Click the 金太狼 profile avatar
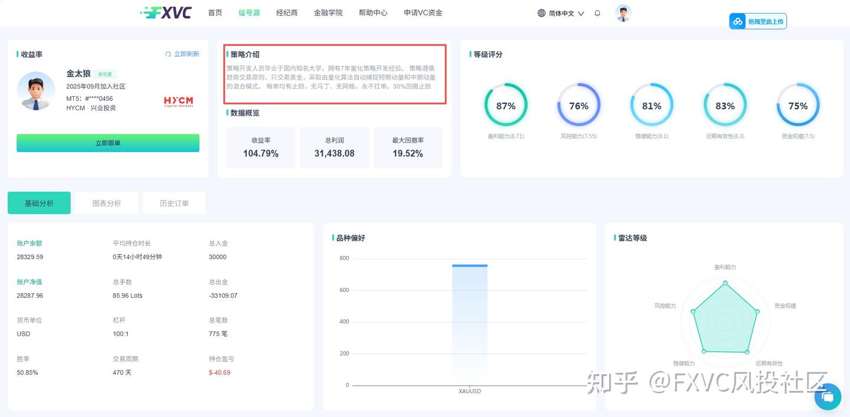 [x=36, y=91]
